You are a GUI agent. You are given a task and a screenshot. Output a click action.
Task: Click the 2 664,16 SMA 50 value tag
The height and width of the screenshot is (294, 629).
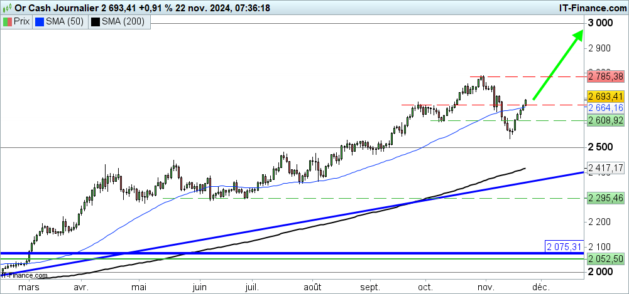[x=606, y=108]
